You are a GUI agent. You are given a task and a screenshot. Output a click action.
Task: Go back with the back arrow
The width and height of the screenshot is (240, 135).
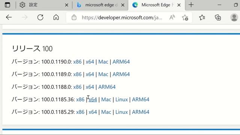pos(9,17)
